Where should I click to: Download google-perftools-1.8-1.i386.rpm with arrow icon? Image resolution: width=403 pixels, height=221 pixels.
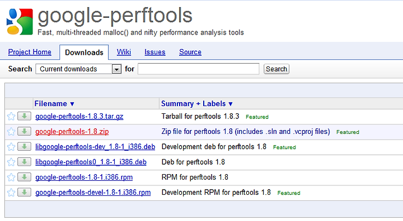point(24,177)
